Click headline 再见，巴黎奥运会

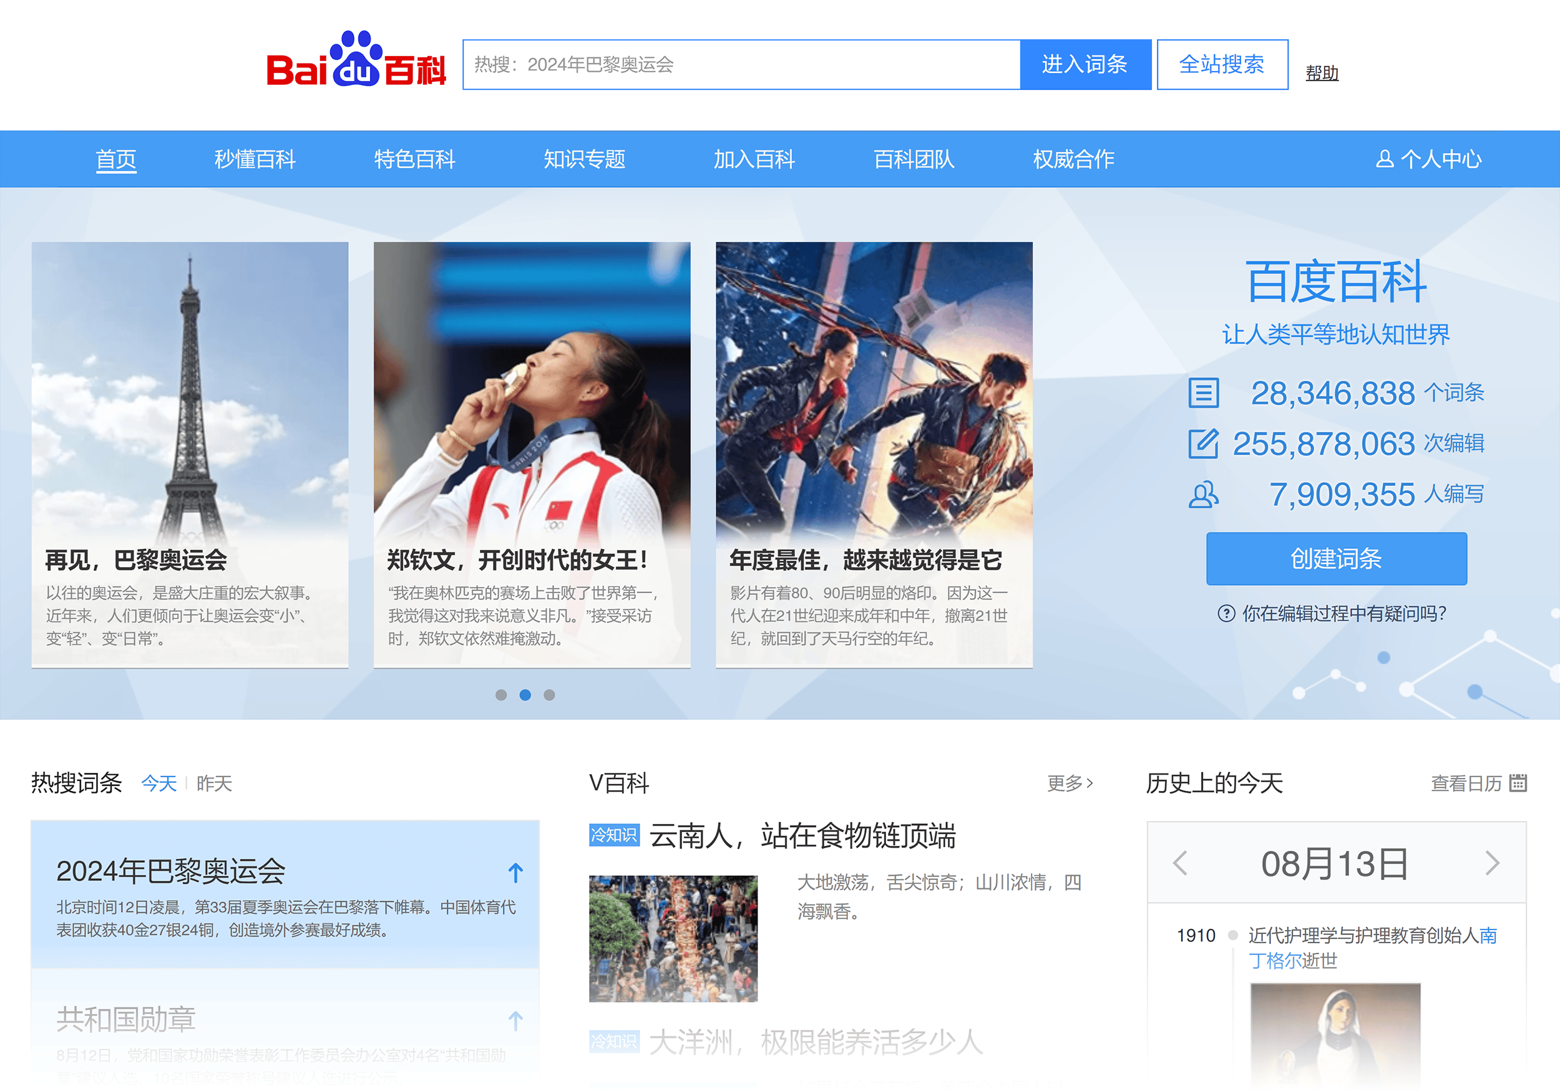(x=136, y=560)
